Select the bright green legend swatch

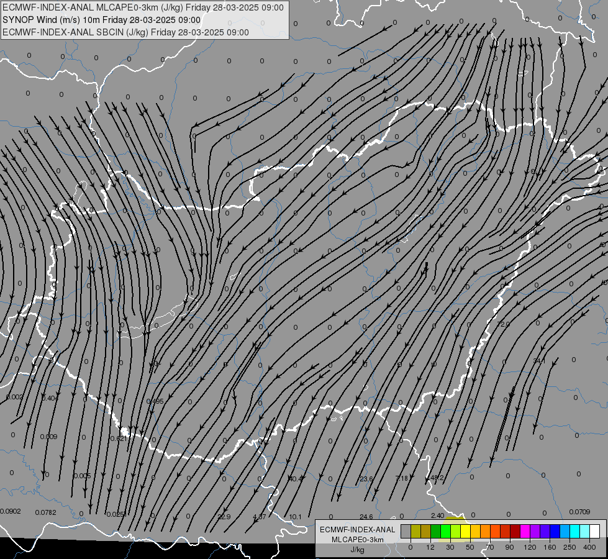445,531
